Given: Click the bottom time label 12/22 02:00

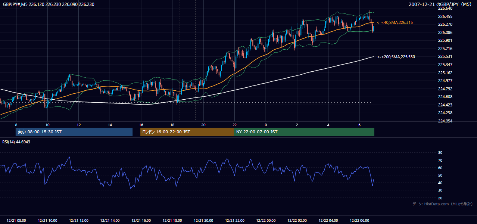Looking at the screenshot, I should click(x=297, y=221).
